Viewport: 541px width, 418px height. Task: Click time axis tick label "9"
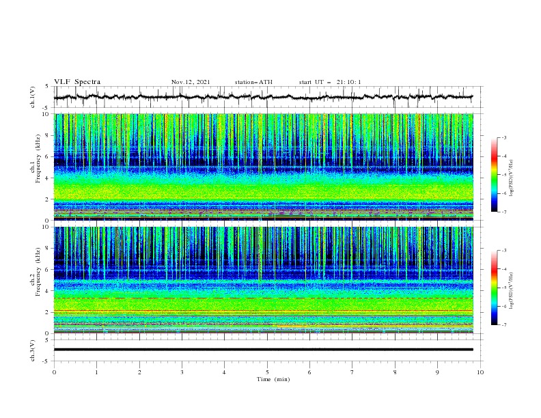point(437,372)
